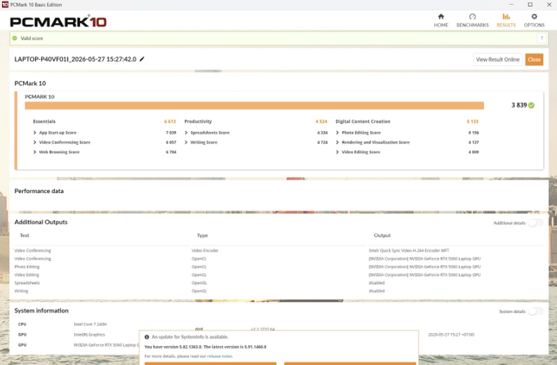Image resolution: width=557 pixels, height=365 pixels.
Task: Open the Benchmarks gauge icon
Action: coord(472,16)
